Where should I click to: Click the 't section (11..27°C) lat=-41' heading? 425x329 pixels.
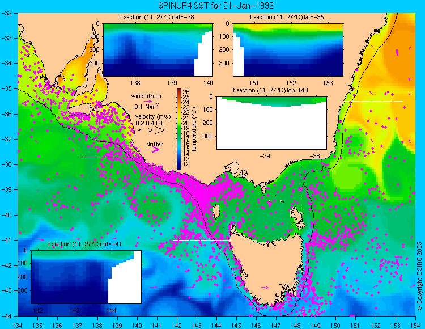pos(84,244)
